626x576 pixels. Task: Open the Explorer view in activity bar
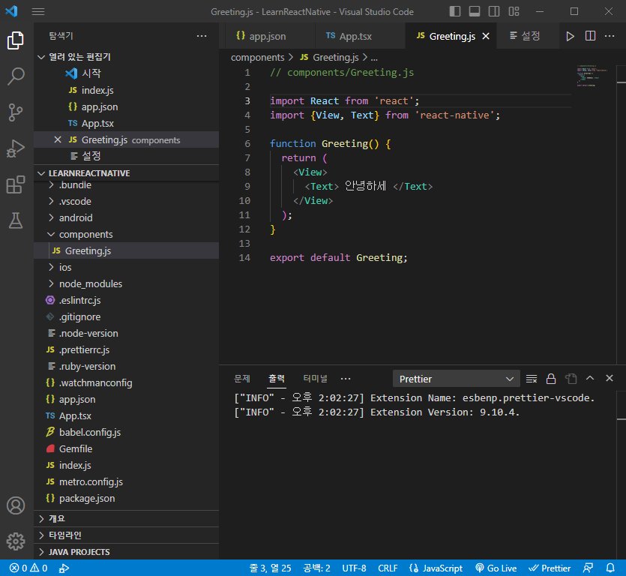point(16,40)
